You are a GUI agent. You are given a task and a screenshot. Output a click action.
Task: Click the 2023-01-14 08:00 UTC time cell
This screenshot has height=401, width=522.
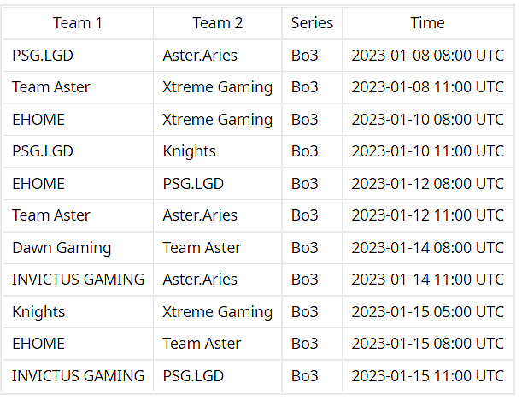(427, 248)
